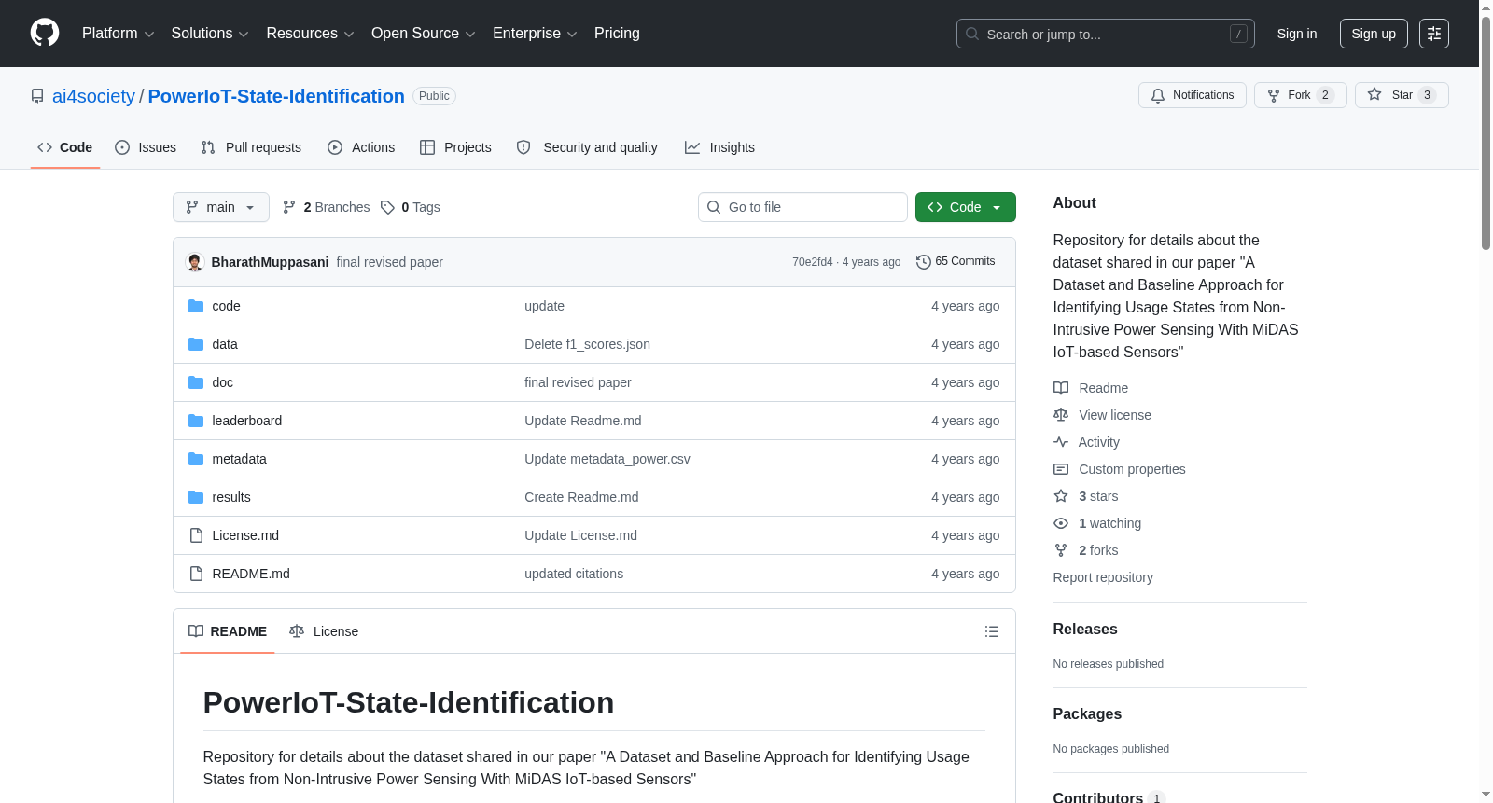The height and width of the screenshot is (803, 1493).
Task: Click the README.md file icon
Action: pyautogui.click(x=196, y=574)
